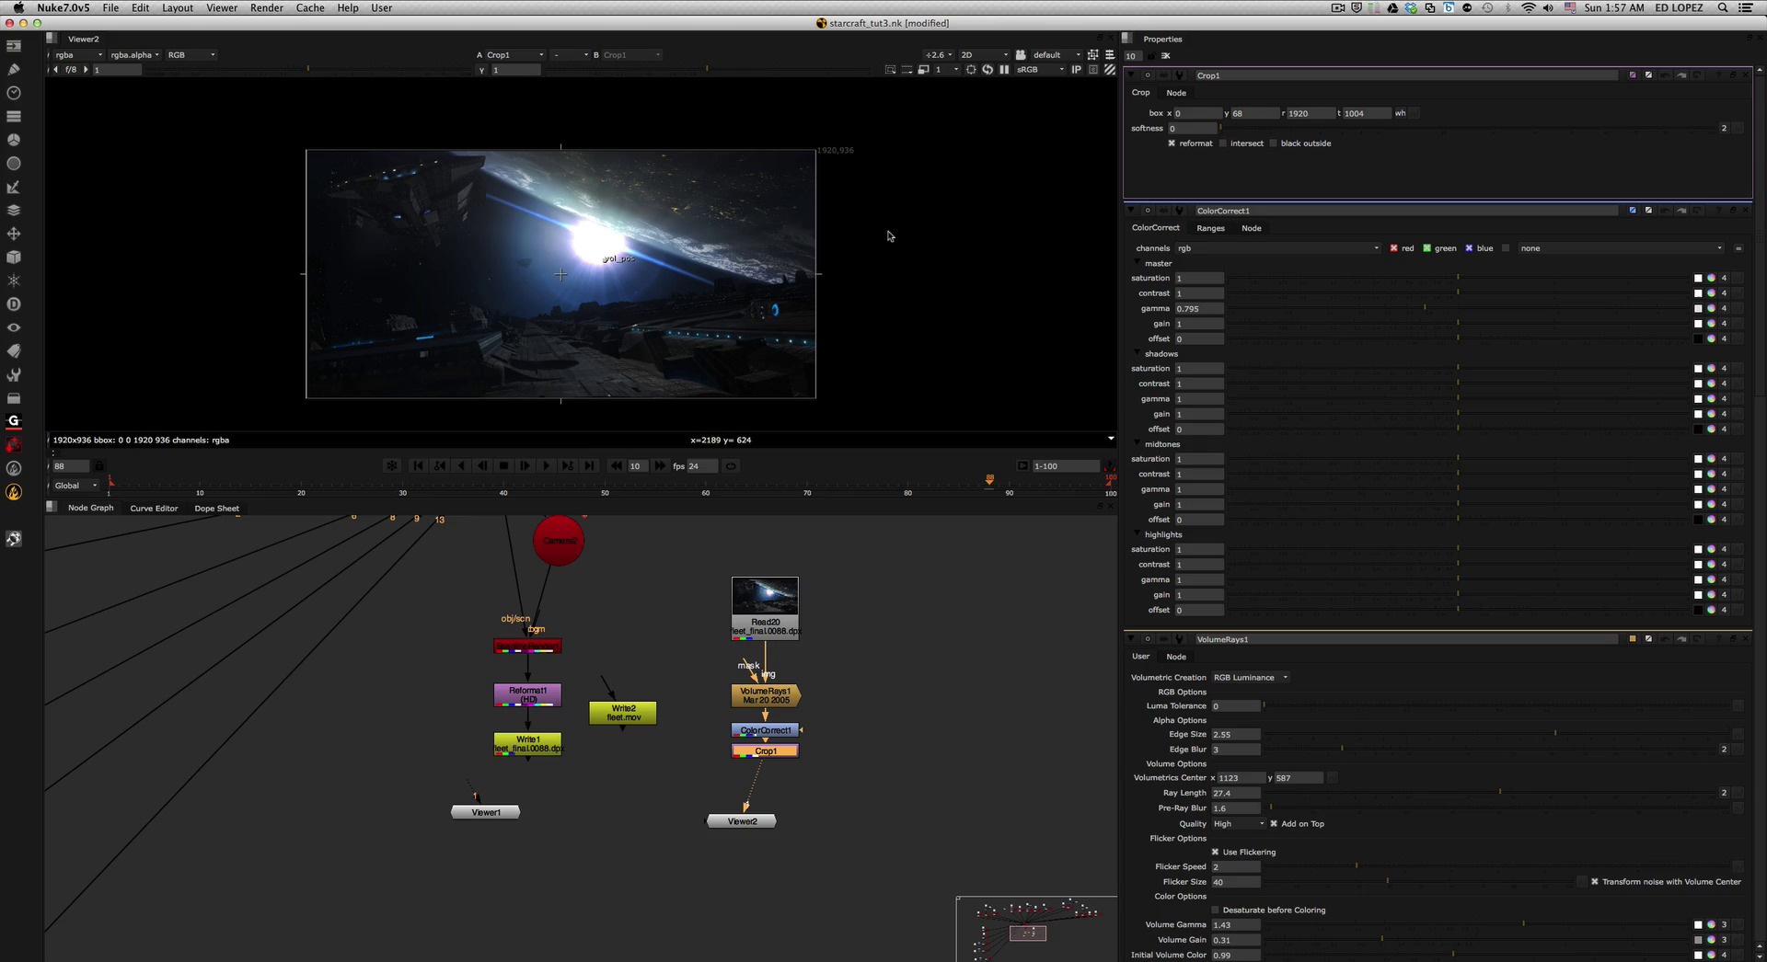Open the Transform nodes arrows icon

click(x=14, y=234)
